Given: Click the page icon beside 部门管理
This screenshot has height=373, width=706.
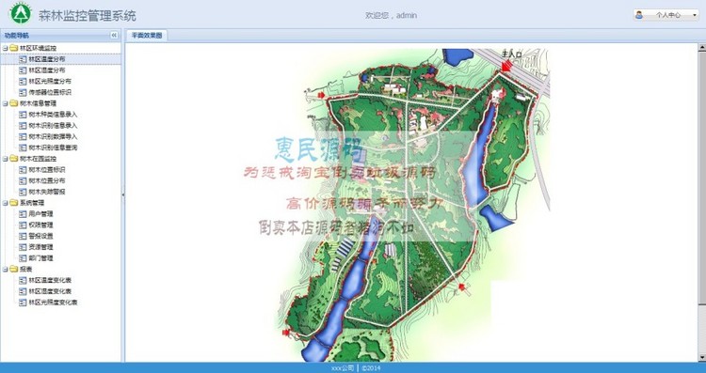Looking at the screenshot, I should pyautogui.click(x=23, y=258).
